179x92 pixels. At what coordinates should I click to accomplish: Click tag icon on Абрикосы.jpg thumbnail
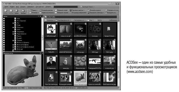(x=85, y=56)
